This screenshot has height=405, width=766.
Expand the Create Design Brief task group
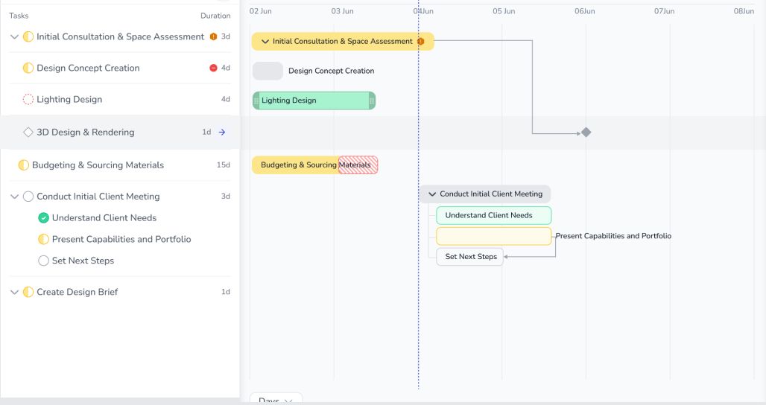14,292
